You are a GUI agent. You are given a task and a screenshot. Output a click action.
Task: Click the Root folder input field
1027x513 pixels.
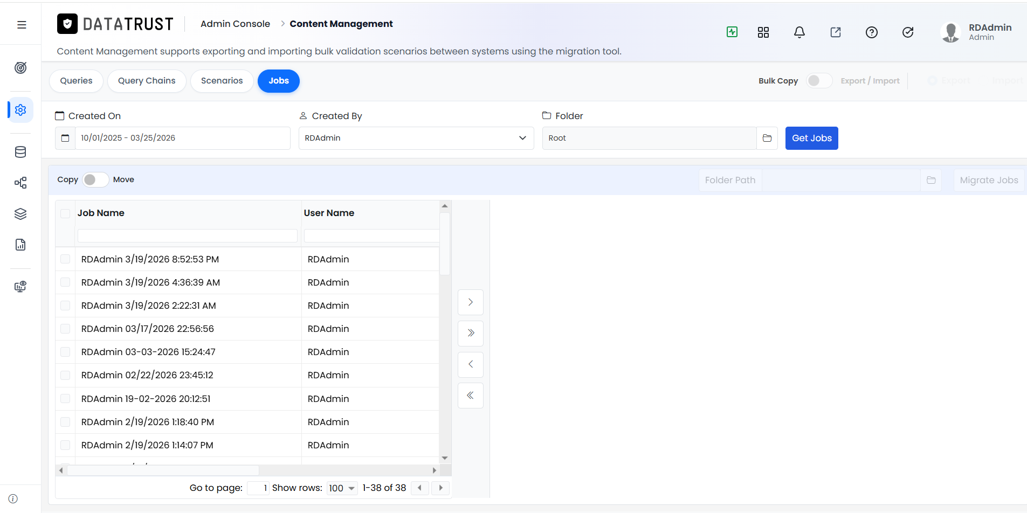coord(649,138)
